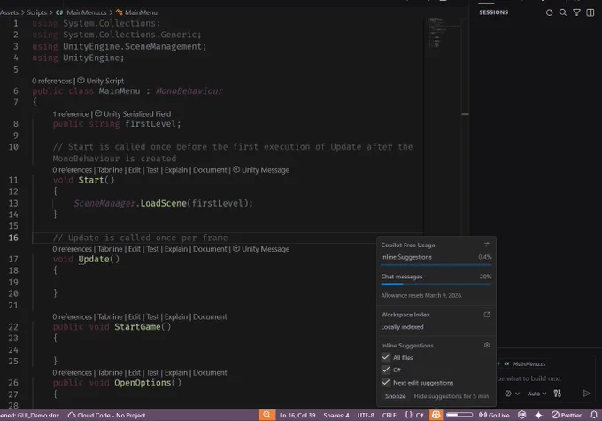Click Document lens above OpenOptions()
The height and width of the screenshot is (421, 602).
[210, 372]
